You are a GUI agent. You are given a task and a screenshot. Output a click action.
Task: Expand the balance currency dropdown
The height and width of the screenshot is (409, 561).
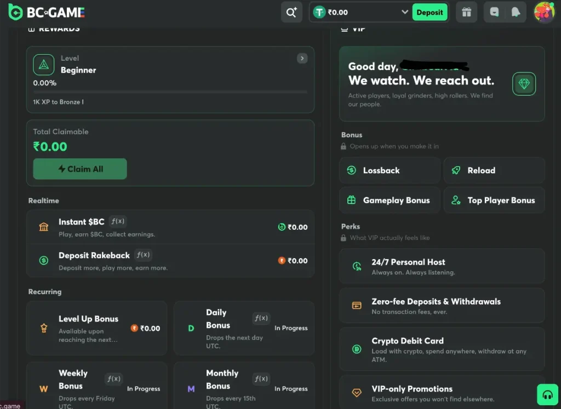click(405, 12)
